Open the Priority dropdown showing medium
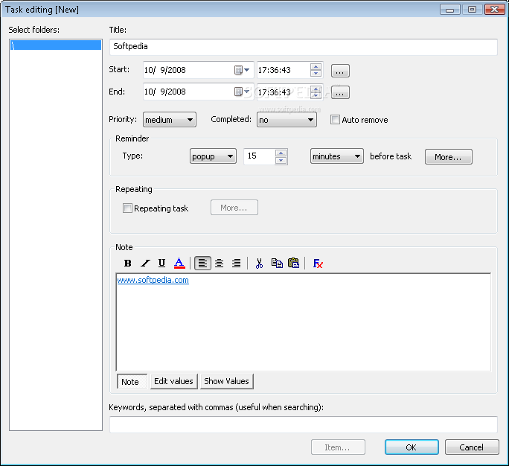The width and height of the screenshot is (509, 466). [170, 120]
